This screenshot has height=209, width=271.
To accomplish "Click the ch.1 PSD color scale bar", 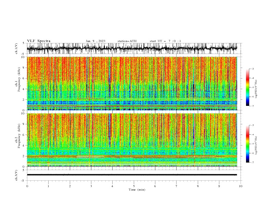I will click(x=247, y=87).
